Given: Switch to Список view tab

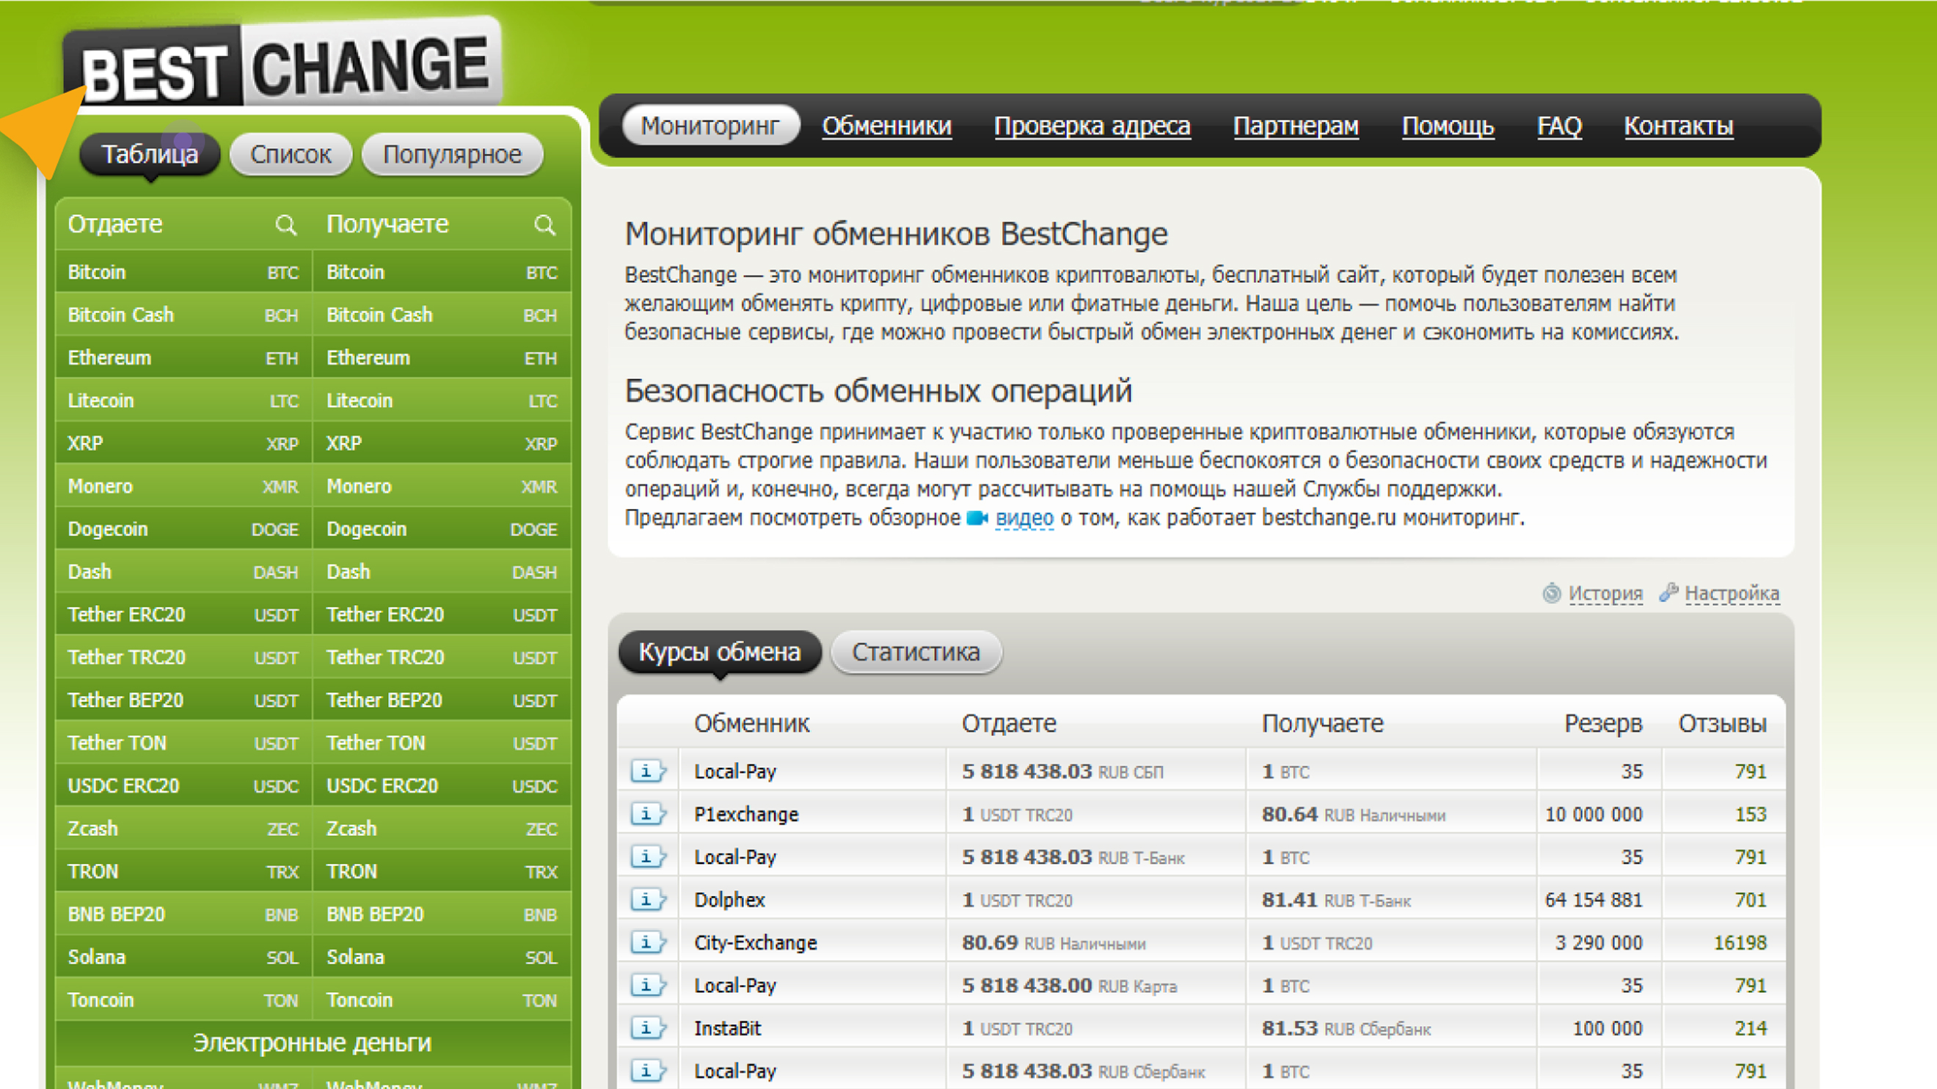Looking at the screenshot, I should coord(291,155).
